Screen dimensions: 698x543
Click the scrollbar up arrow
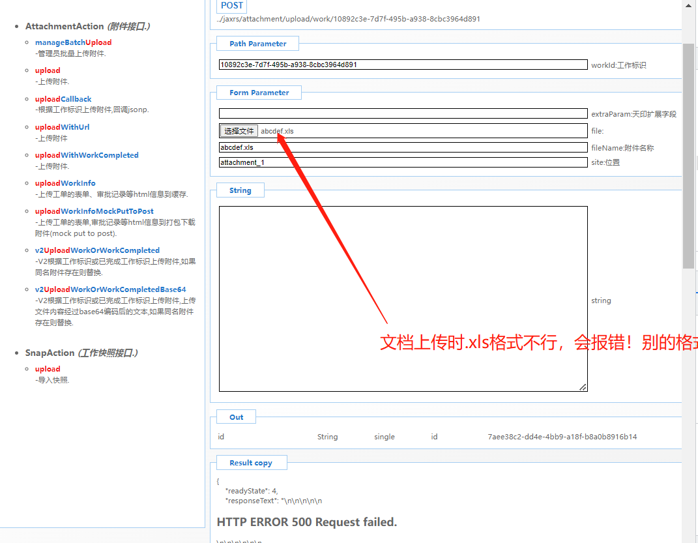[688, 5]
